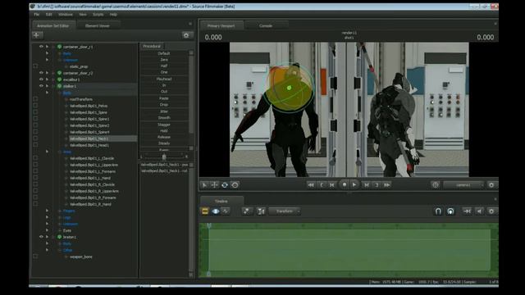
Task: Click the play button
Action: (354, 184)
